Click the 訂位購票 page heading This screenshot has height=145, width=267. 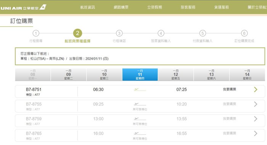[x=21, y=21]
